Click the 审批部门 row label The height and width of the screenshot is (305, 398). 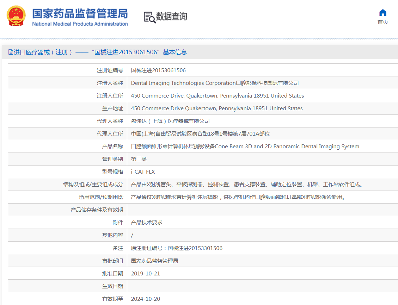point(112,261)
